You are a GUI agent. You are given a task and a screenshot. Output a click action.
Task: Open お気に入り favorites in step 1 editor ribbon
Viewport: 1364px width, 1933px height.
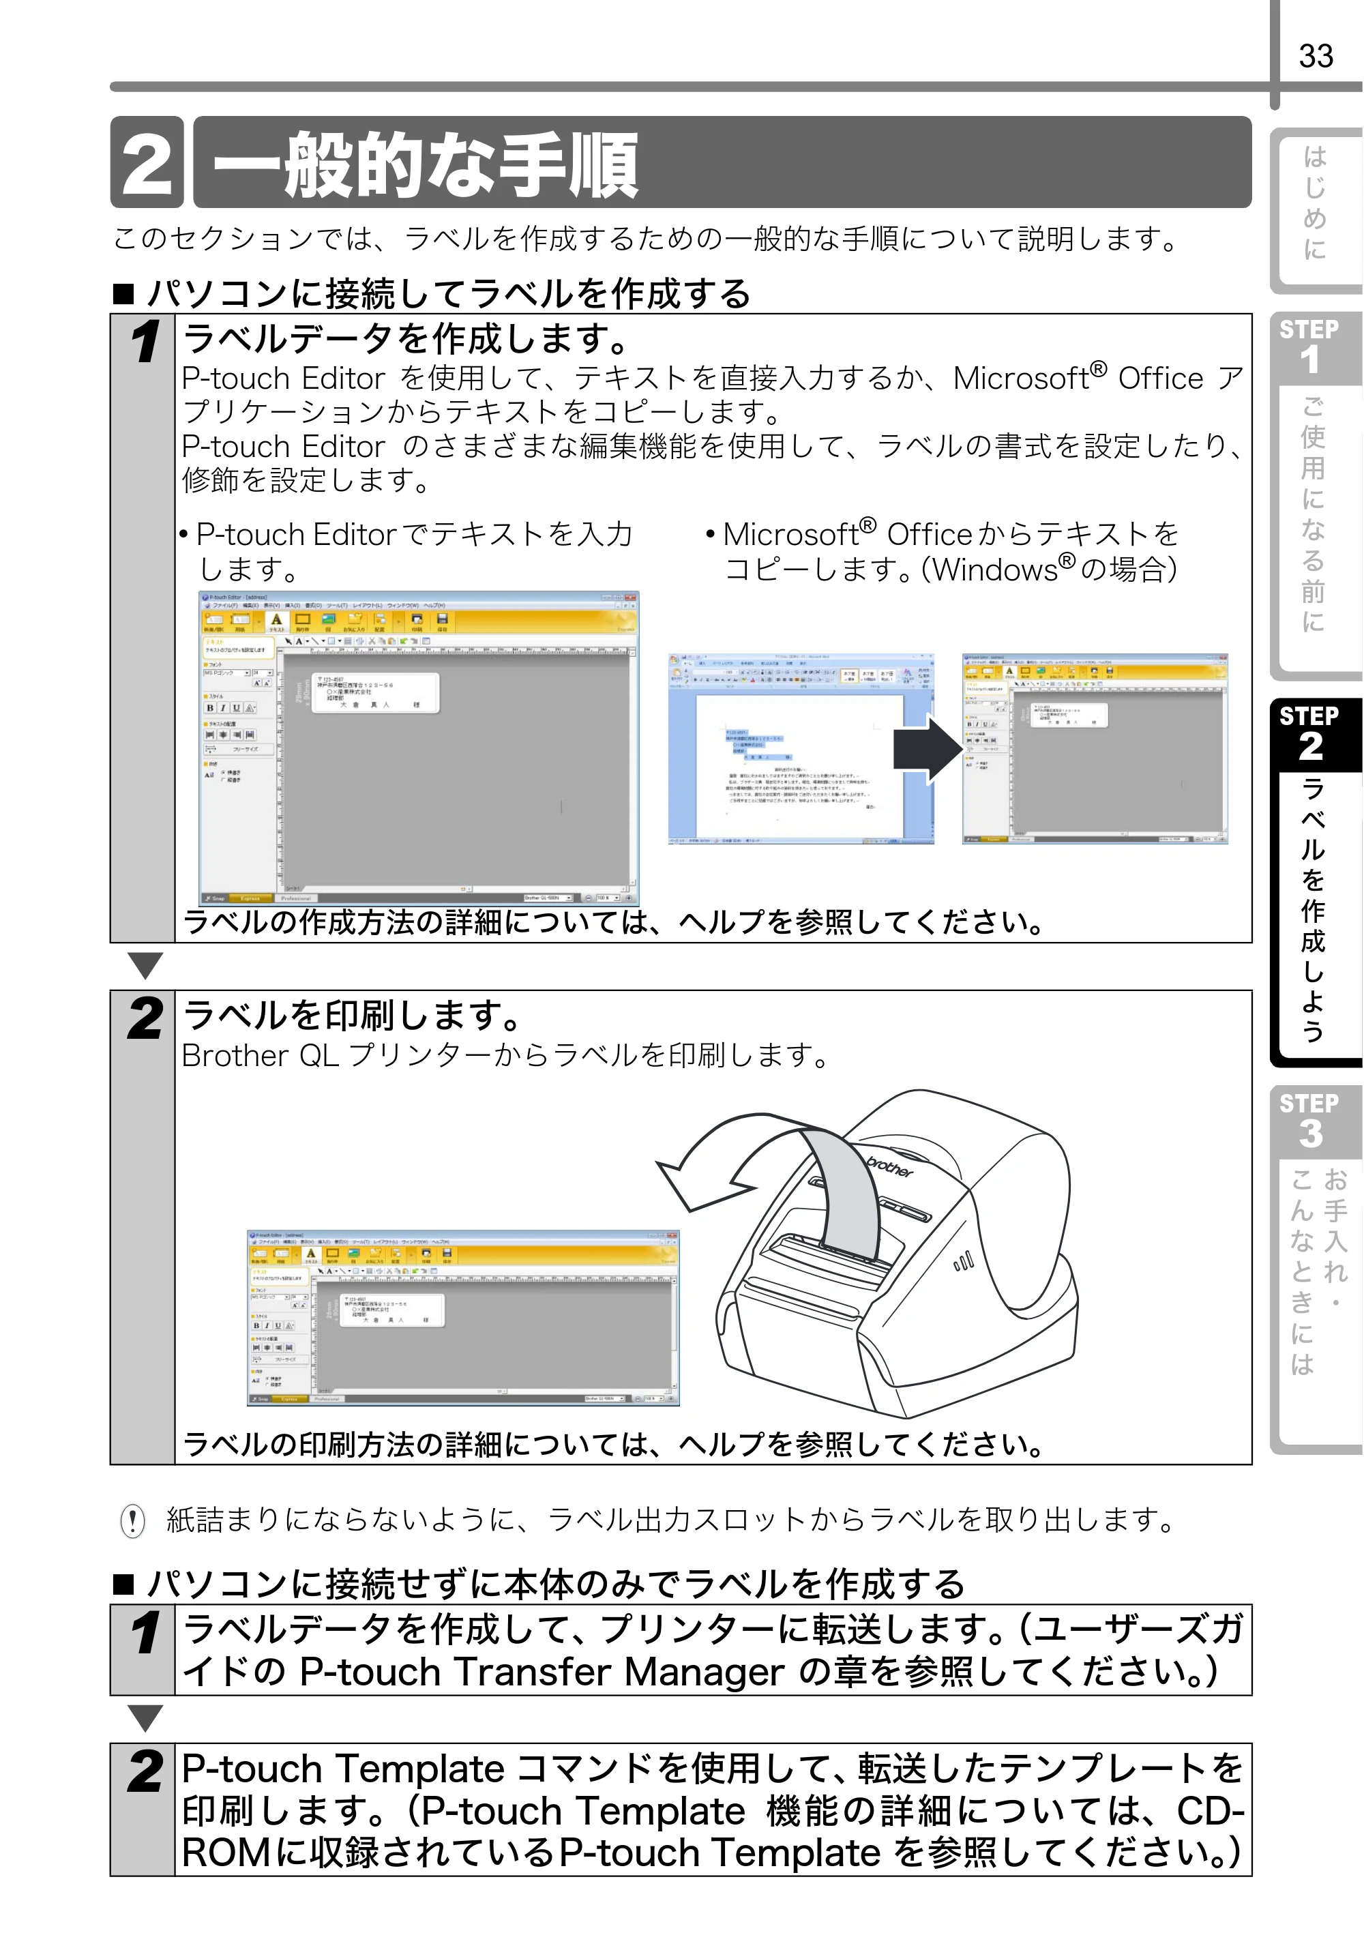pos(354,623)
